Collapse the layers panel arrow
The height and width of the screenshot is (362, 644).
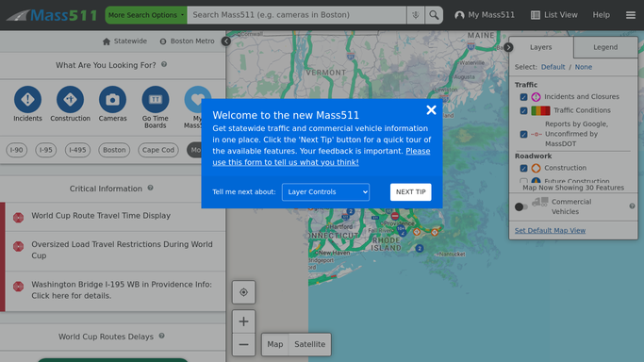click(508, 47)
